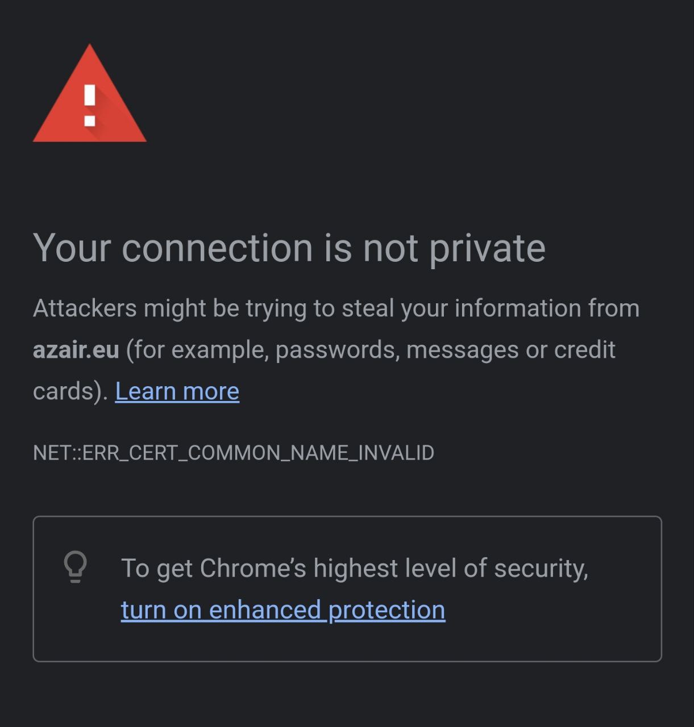Viewport: 694px width, 727px height.
Task: Click the turn on enhanced protection link
Action: tap(282, 610)
